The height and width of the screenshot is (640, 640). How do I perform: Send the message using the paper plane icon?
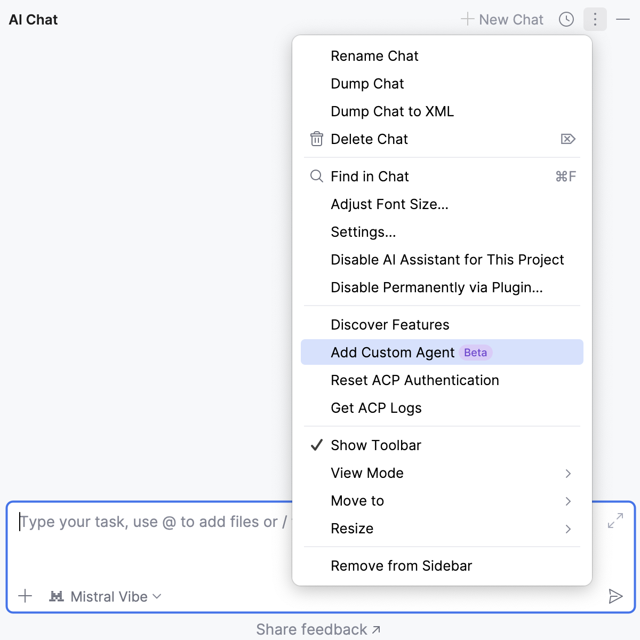[616, 596]
